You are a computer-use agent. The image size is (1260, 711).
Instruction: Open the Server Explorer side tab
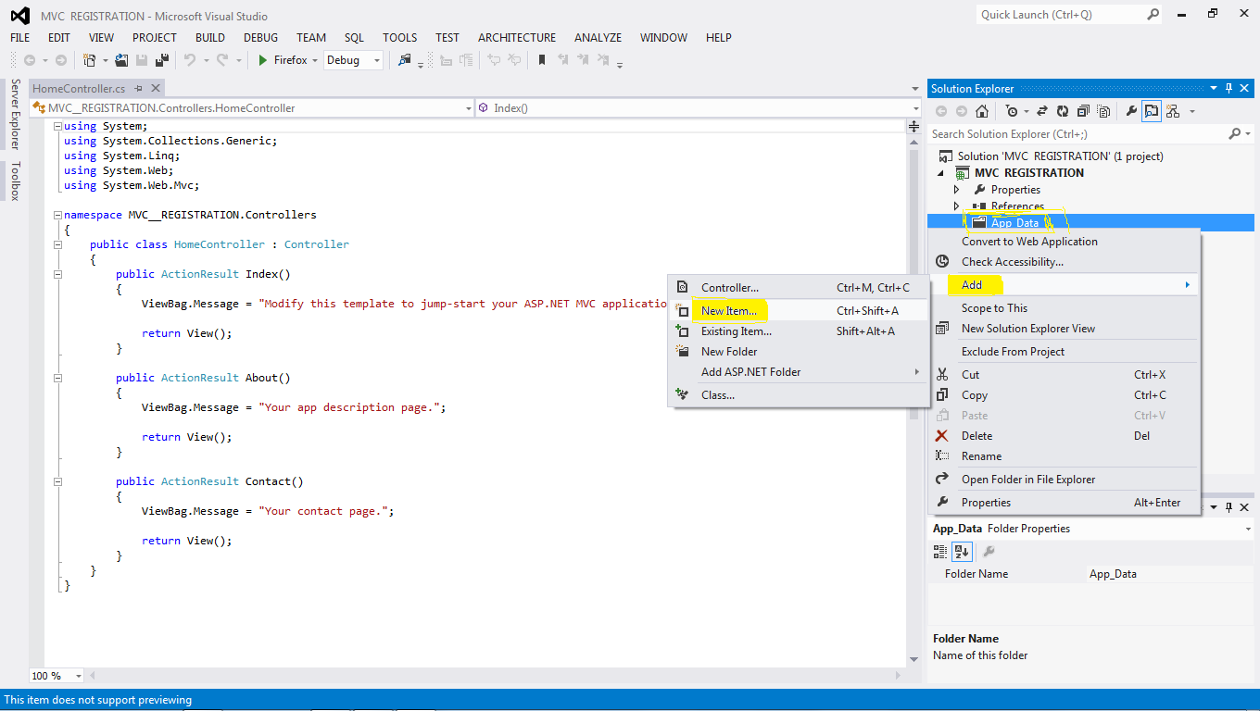(15, 115)
